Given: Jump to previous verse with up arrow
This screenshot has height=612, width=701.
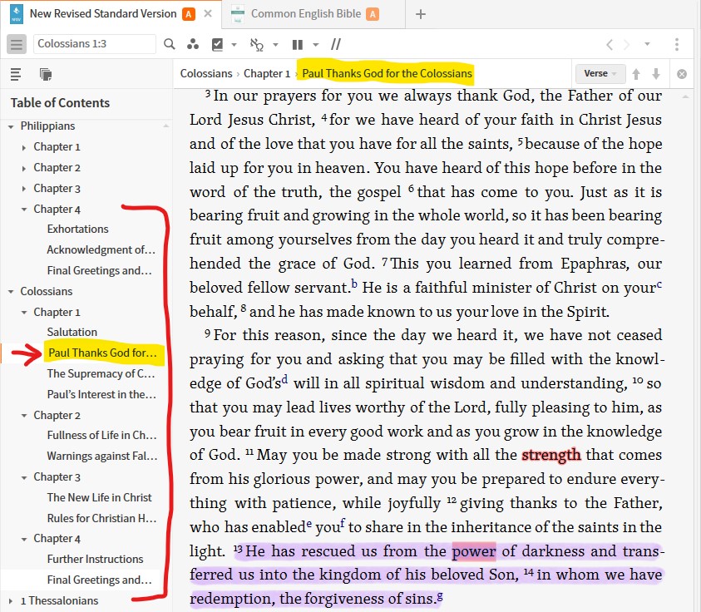Looking at the screenshot, I should [637, 74].
